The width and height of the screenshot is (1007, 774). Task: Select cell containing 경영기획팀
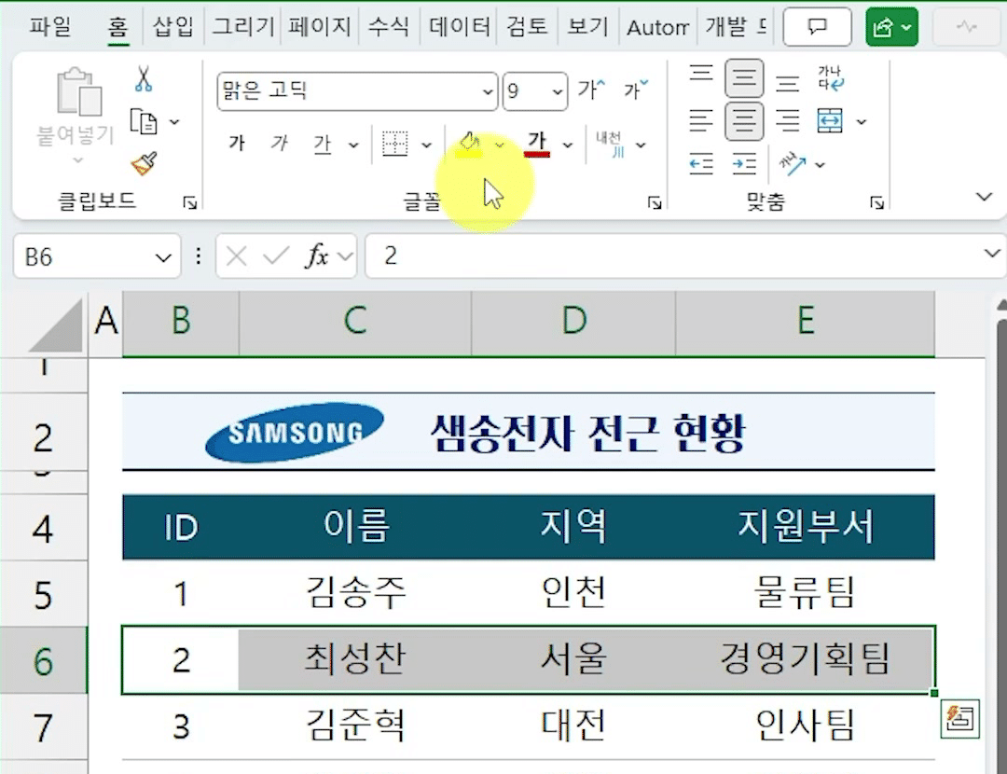coord(805,659)
